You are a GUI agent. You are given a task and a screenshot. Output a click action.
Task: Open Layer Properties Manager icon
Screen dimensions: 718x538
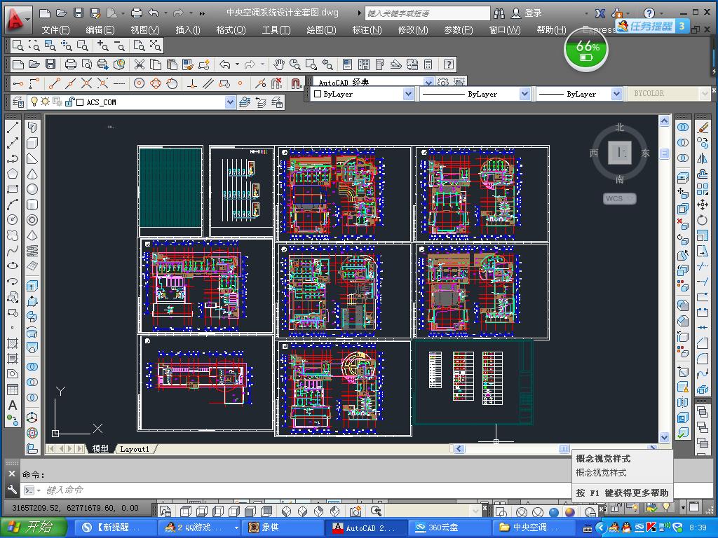[18, 102]
